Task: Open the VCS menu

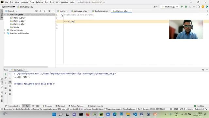Action: 58,2
